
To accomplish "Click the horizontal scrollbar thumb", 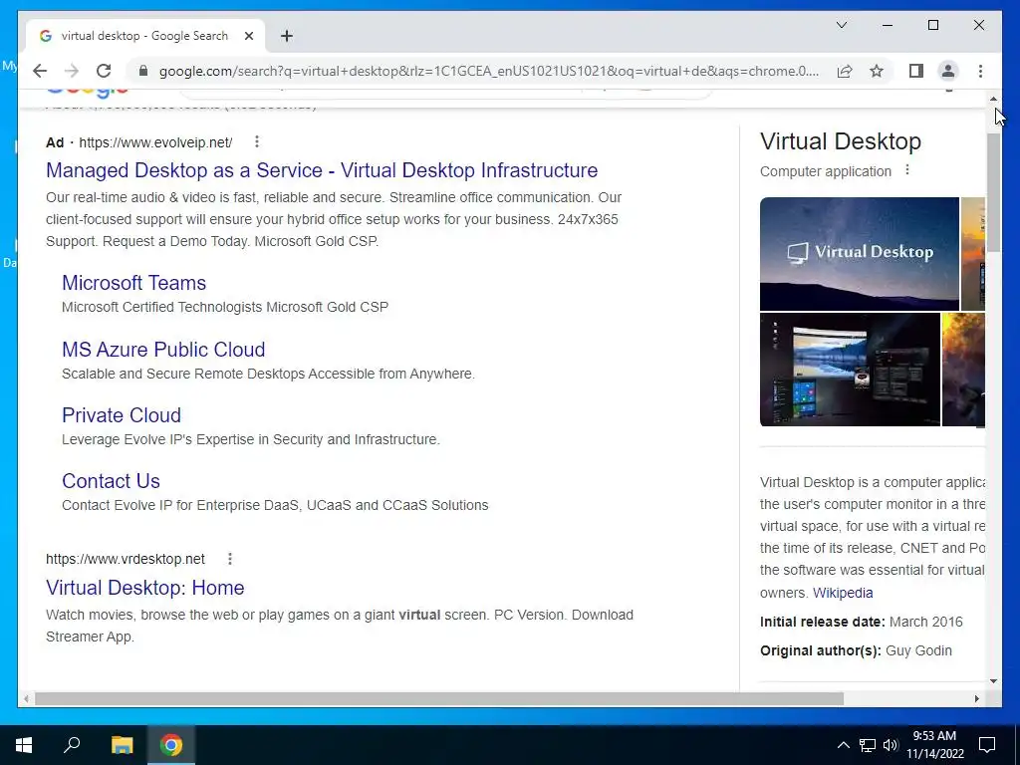I will coord(439,698).
